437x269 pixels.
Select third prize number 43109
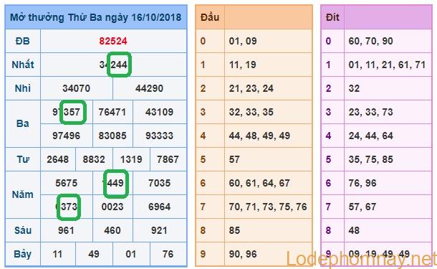pyautogui.click(x=160, y=112)
